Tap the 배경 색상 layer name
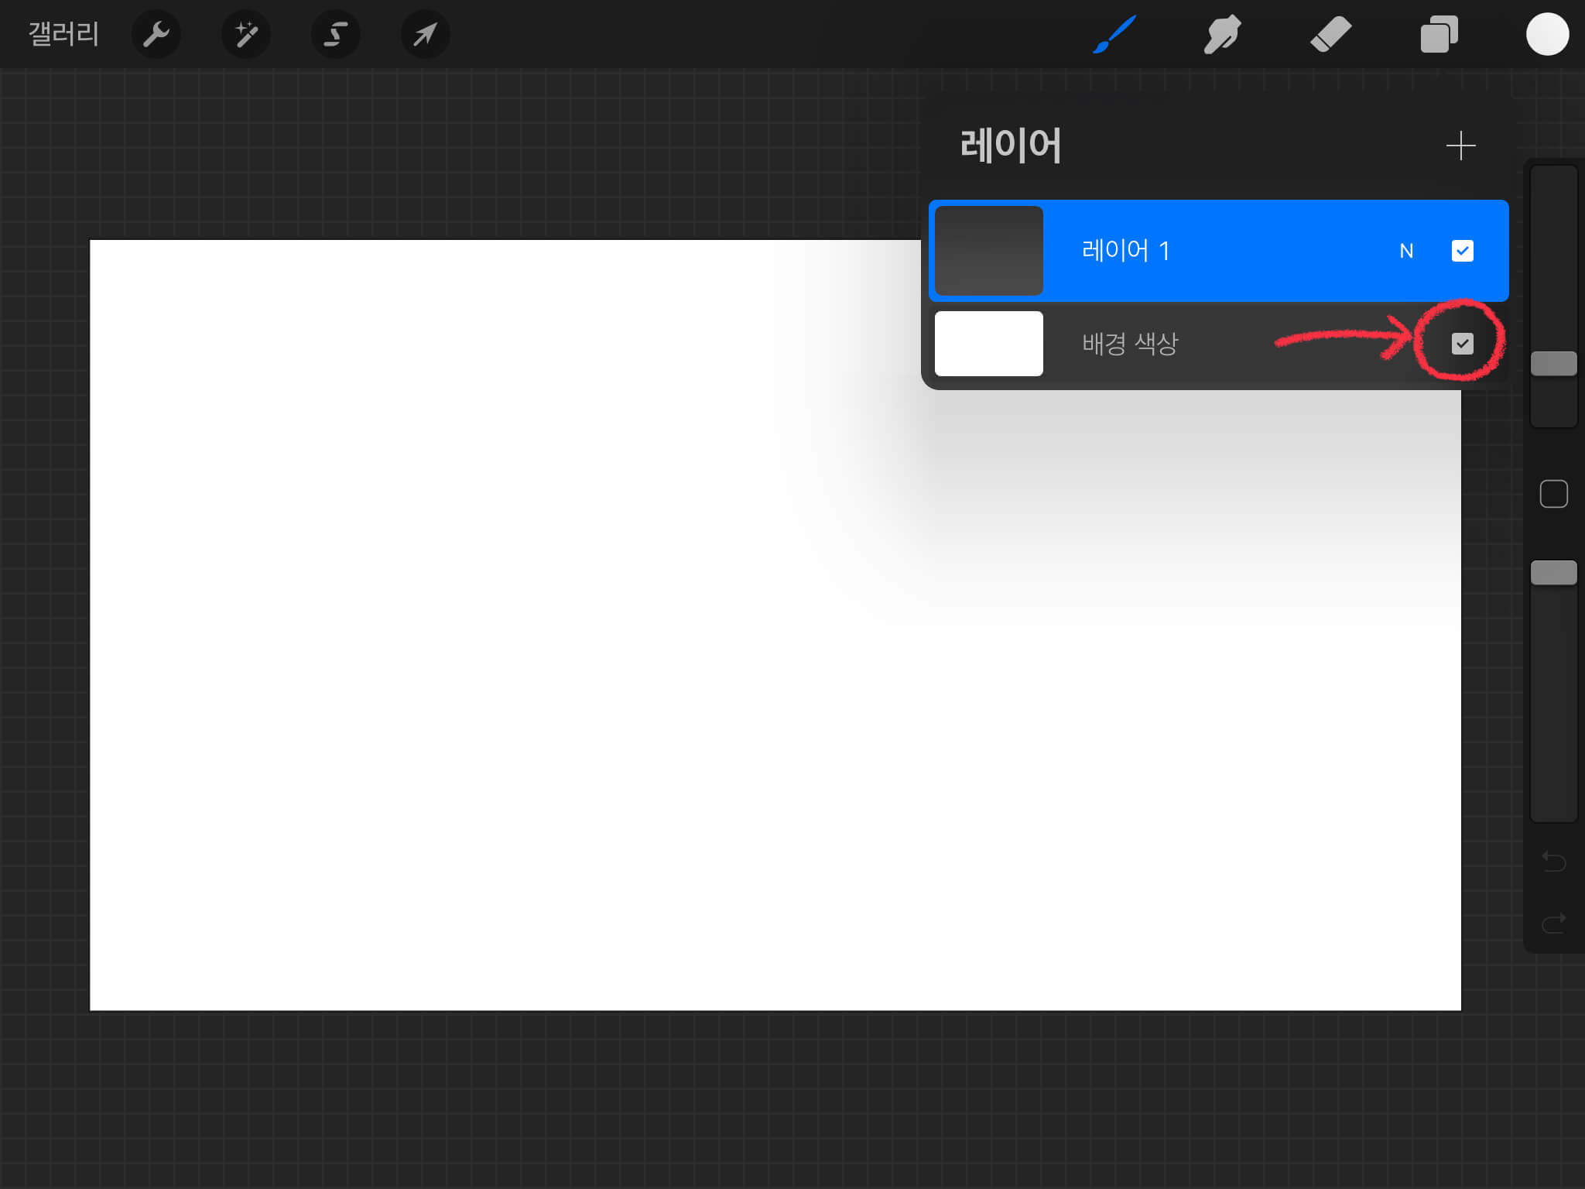 click(x=1129, y=344)
